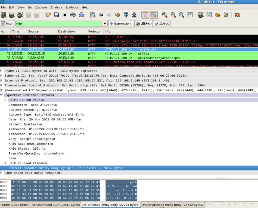The width and height of the screenshot is (258, 208).
Task: Open the Statistics menu
Action: tap(72, 7)
